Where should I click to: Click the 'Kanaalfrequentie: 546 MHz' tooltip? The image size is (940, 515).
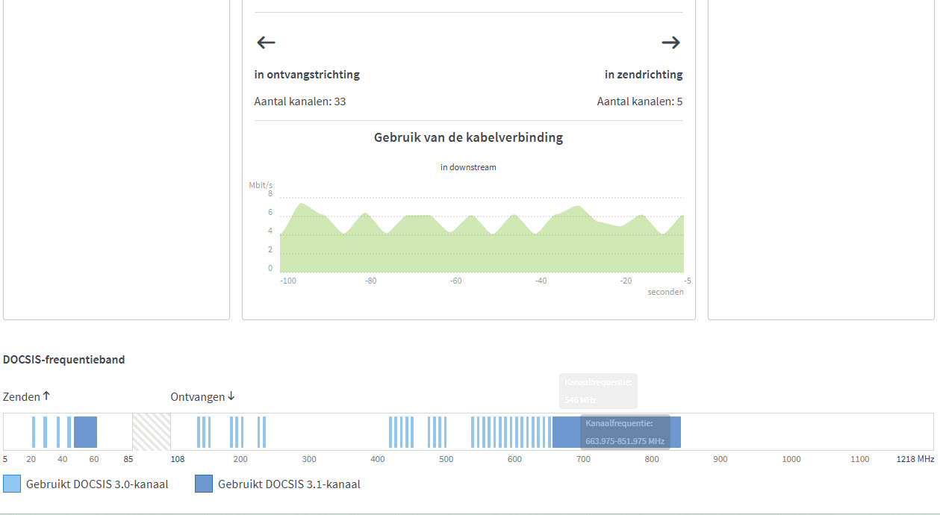[598, 390]
